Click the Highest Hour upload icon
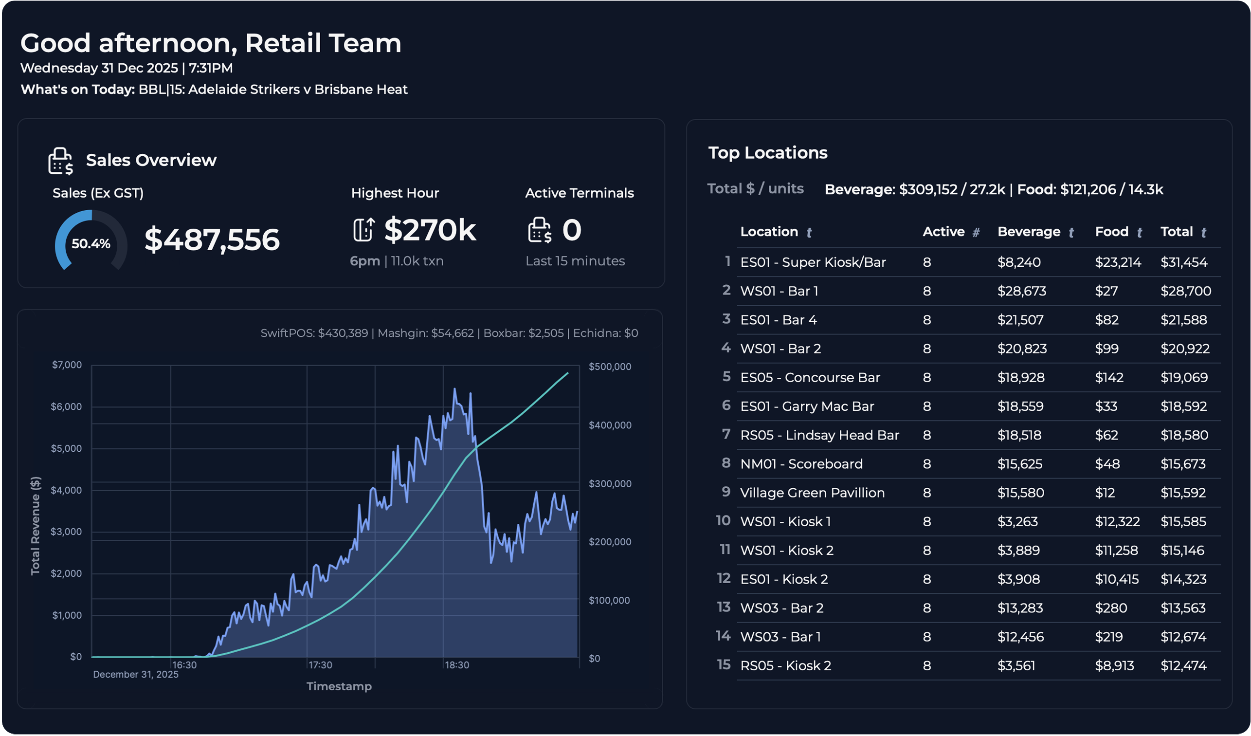Viewport: 1251px width, 736px height. (x=363, y=230)
